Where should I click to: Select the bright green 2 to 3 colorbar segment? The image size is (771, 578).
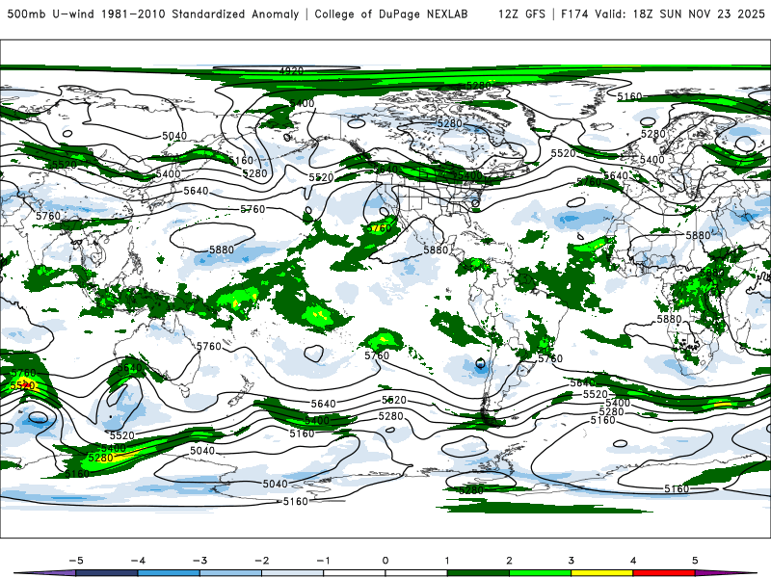click(541, 573)
